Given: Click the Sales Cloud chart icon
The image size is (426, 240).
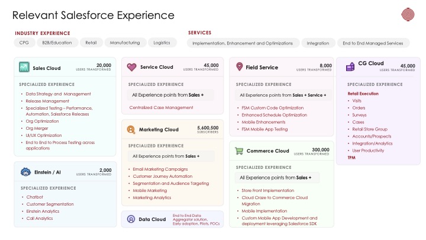Looking at the screenshot, I should (x=24, y=68).
